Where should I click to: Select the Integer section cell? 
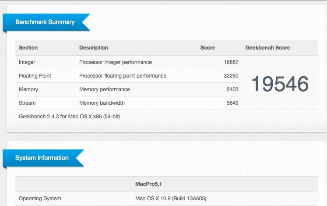27,62
